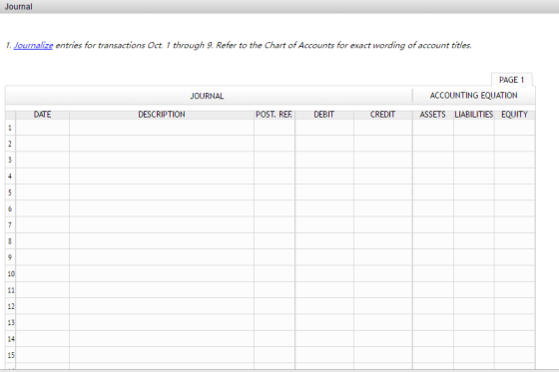The image size is (559, 372).
Task: Select row number 1 header
Action: [x=10, y=128]
